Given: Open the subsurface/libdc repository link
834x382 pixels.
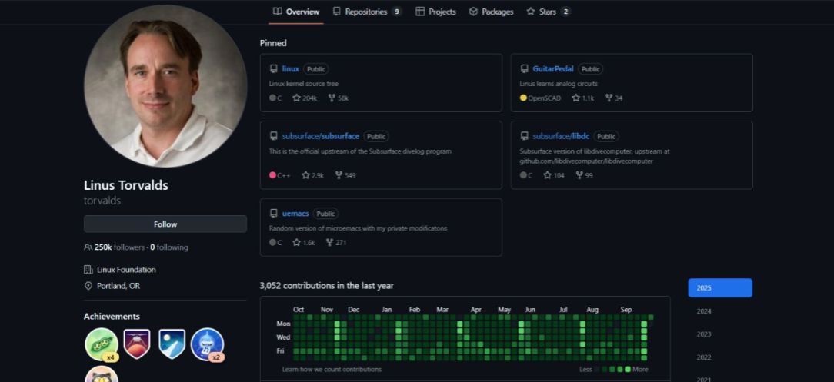Looking at the screenshot, I should (x=561, y=137).
